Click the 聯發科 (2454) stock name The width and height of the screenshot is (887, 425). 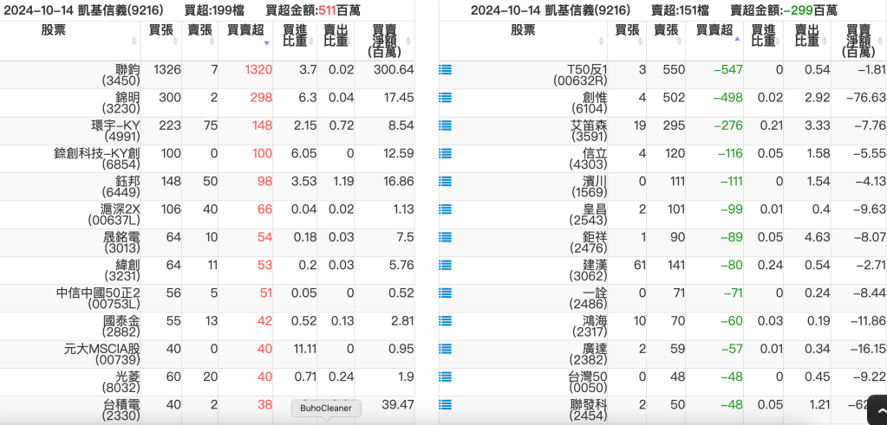588,409
